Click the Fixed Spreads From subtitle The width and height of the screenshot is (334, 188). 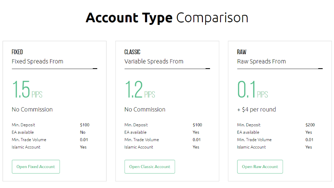(37, 62)
